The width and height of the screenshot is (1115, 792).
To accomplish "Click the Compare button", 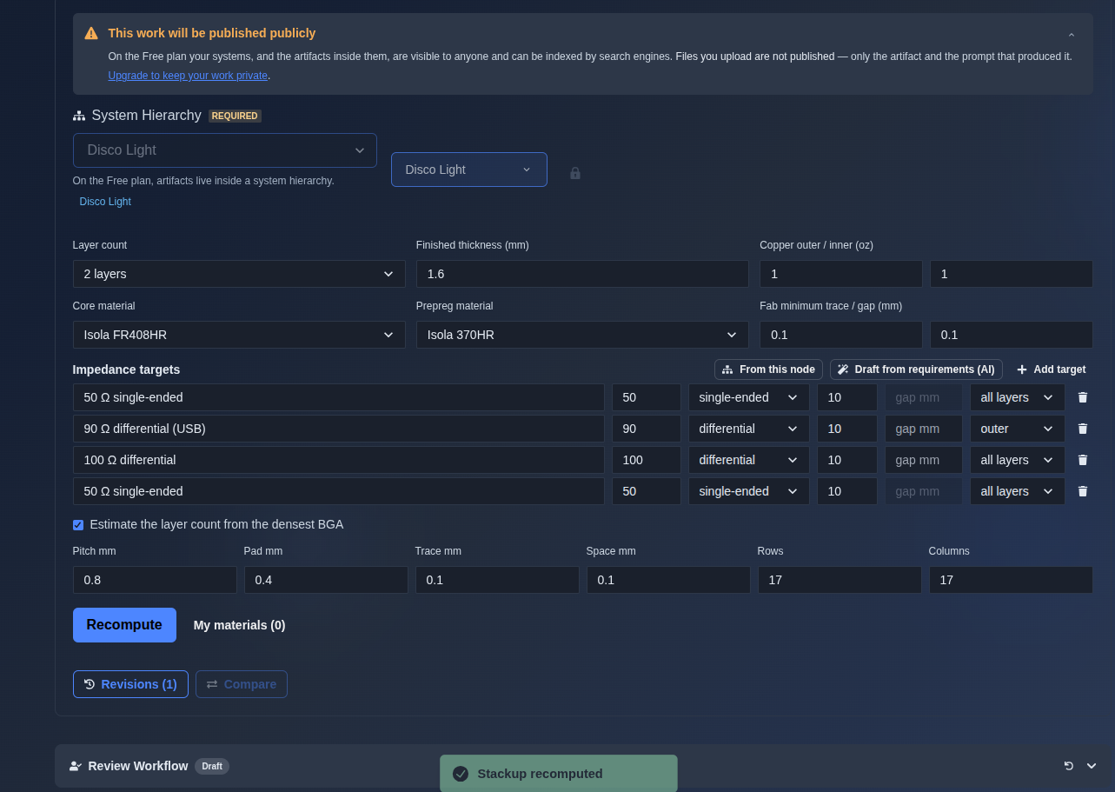I will coord(242,684).
